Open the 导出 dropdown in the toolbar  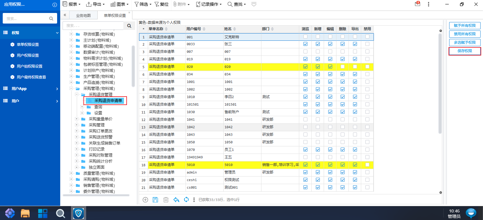coord(96,4)
